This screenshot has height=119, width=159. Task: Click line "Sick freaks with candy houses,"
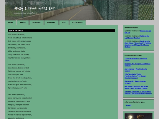pyautogui.click(x=20, y=41)
